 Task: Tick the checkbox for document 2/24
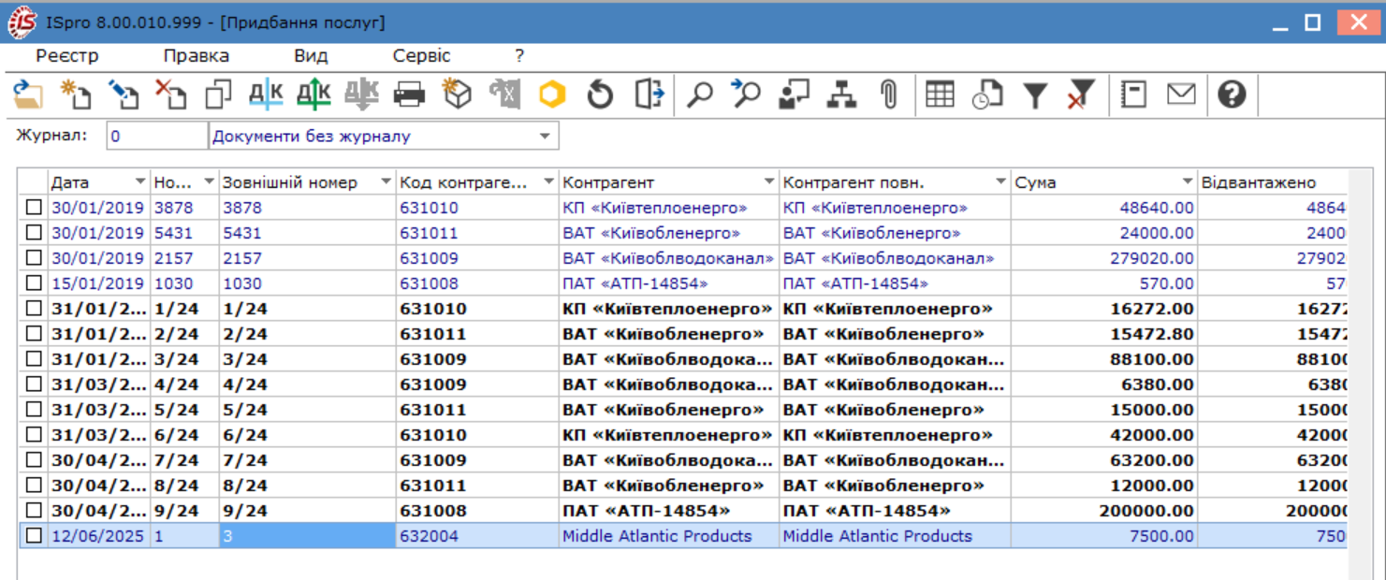pyautogui.click(x=34, y=334)
